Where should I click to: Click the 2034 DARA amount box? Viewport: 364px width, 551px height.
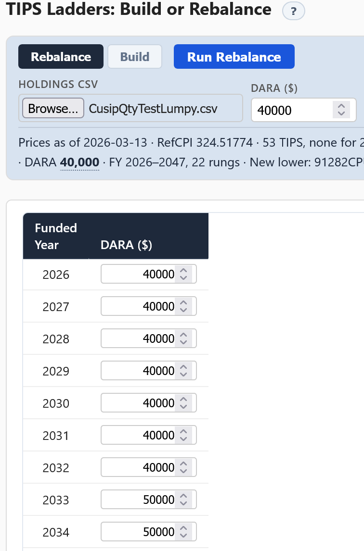point(149,532)
